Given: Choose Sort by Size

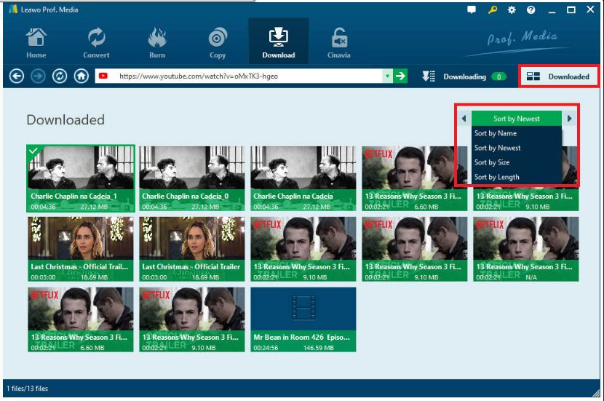Looking at the screenshot, I should click(x=517, y=162).
